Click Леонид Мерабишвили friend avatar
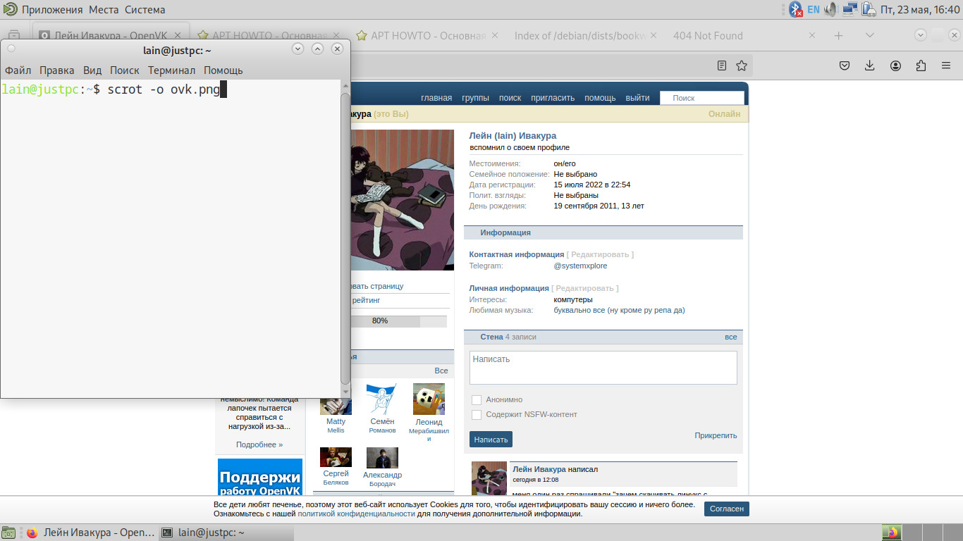 (x=429, y=399)
